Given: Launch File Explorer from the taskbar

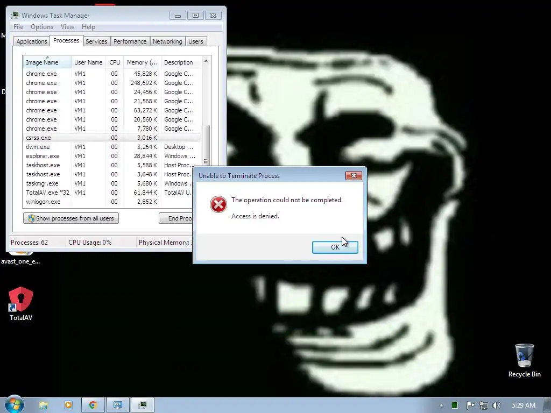Looking at the screenshot, I should (x=43, y=405).
